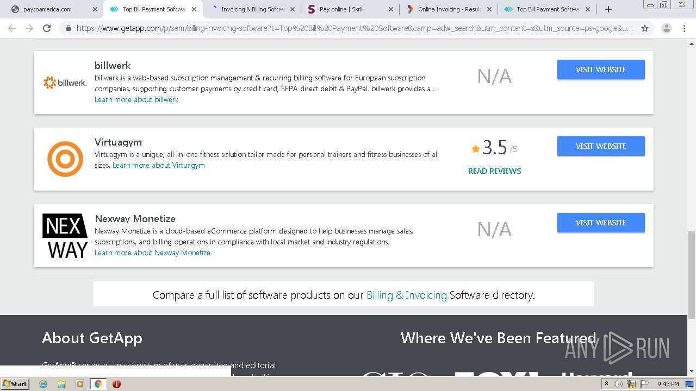Go back to the previous page
Screen dimensions: 696x391
tap(12, 28)
